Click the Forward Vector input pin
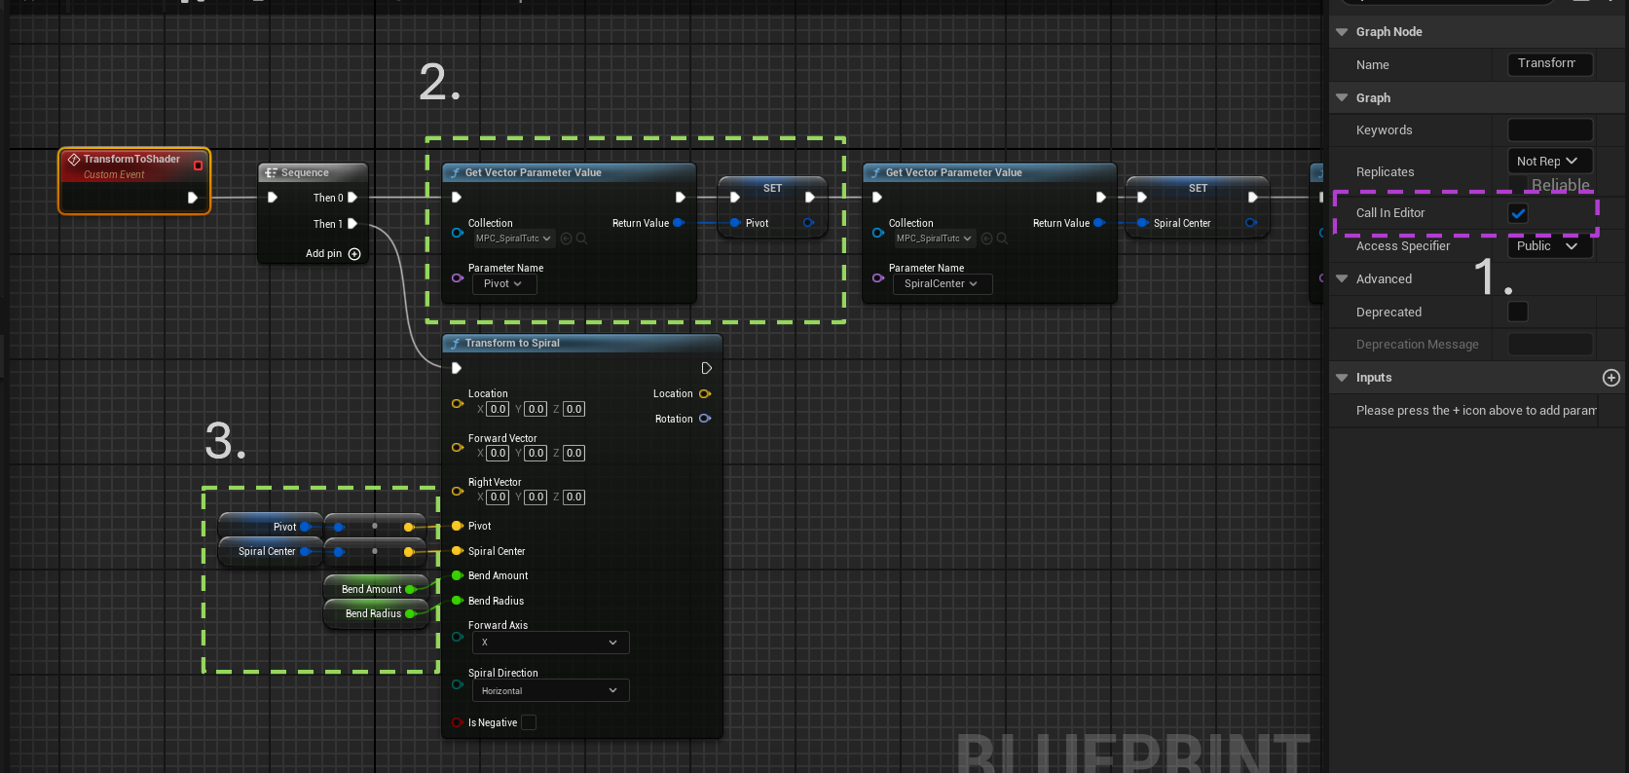 (458, 448)
